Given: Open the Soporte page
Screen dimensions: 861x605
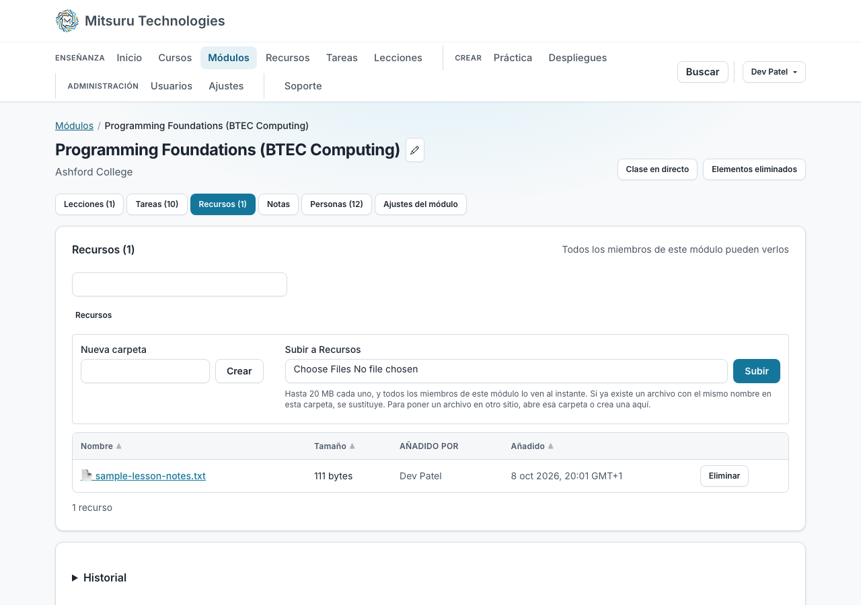Looking at the screenshot, I should tap(303, 86).
